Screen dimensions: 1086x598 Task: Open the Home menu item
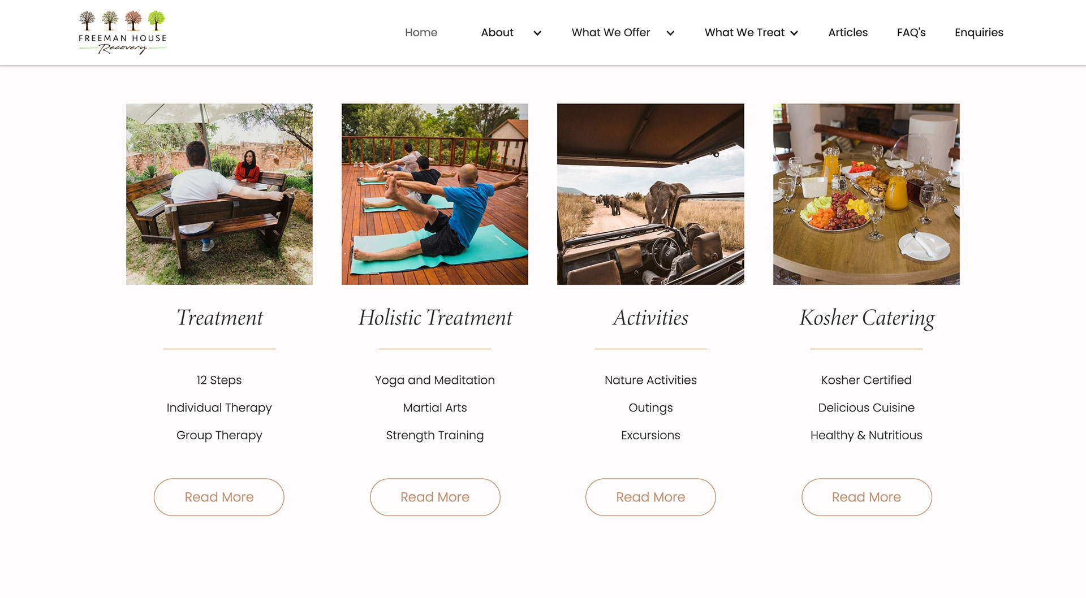(x=421, y=33)
